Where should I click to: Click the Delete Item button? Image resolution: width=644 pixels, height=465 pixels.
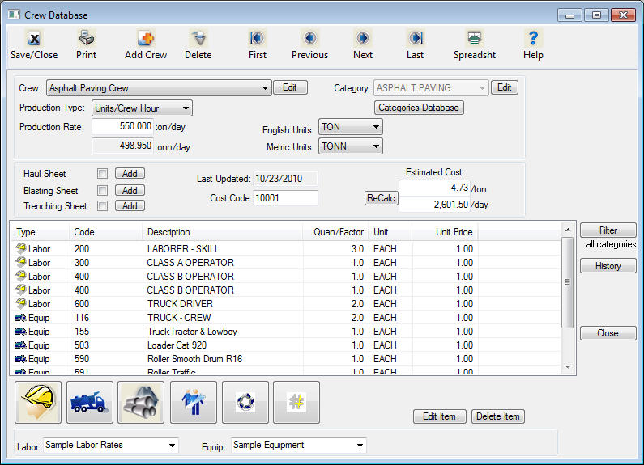[x=498, y=416]
